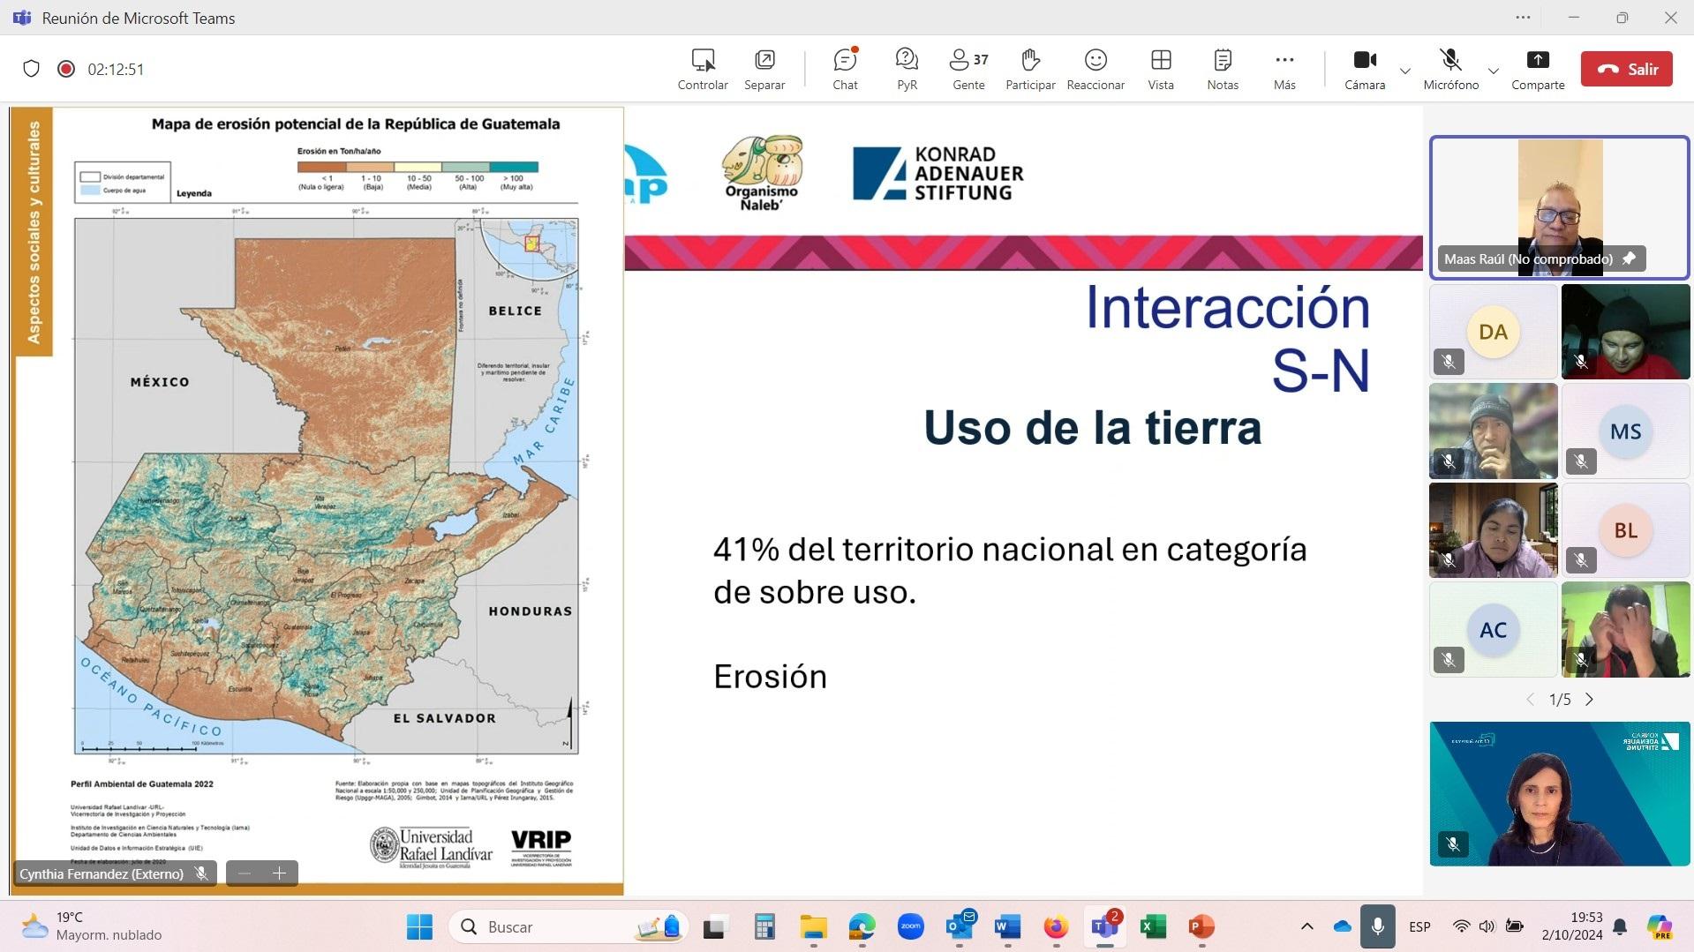Viewport: 1694px width, 952px height.
Task: Open the Reaccionar emoji menu
Action: click(x=1095, y=69)
